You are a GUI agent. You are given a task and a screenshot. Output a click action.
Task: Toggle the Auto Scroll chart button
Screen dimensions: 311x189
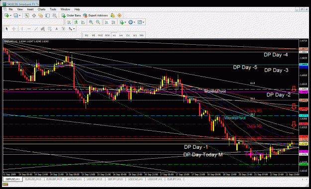(106, 22)
